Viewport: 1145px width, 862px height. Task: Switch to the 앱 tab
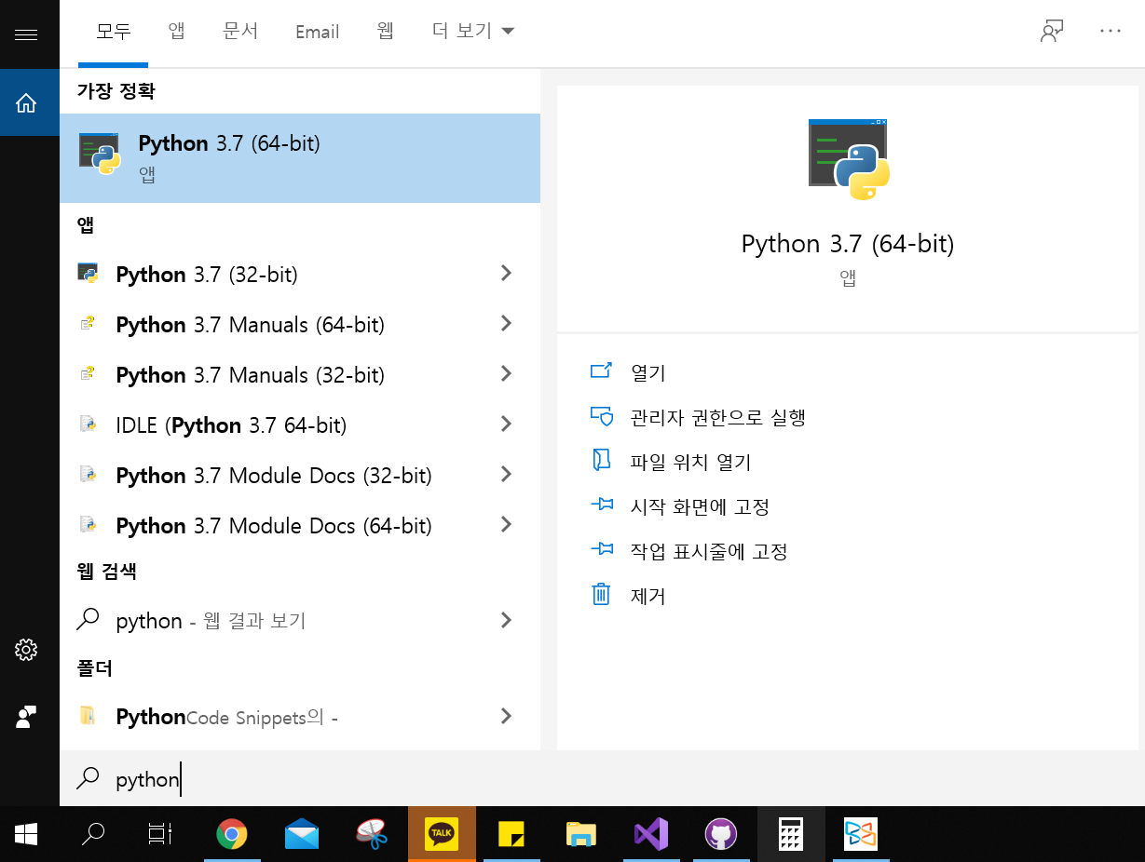pyautogui.click(x=176, y=32)
